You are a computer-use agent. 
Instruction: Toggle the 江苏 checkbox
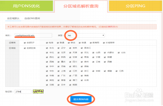coord(70,71)
